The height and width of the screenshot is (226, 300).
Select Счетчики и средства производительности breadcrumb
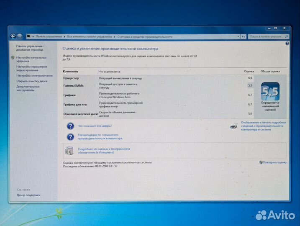[145, 37]
